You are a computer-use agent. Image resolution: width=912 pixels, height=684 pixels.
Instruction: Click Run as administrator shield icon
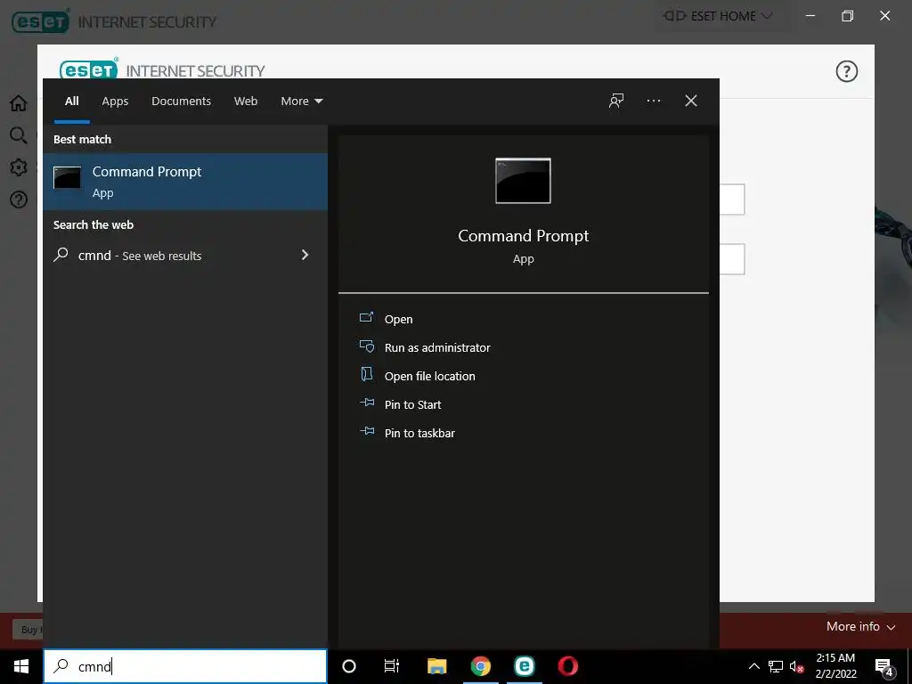pos(366,346)
